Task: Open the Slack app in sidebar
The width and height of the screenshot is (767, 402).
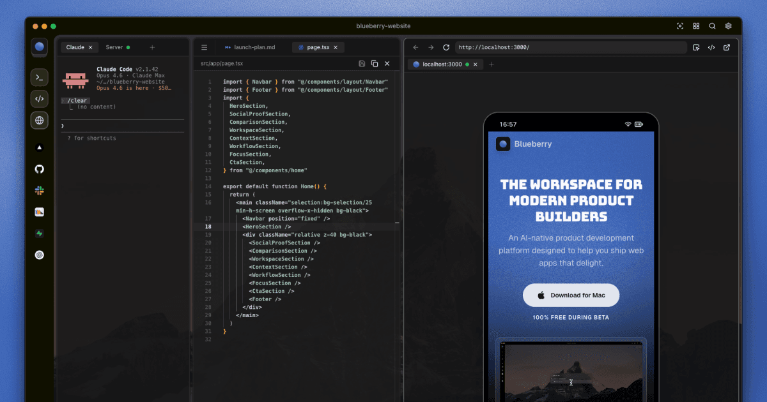Action: click(x=40, y=190)
